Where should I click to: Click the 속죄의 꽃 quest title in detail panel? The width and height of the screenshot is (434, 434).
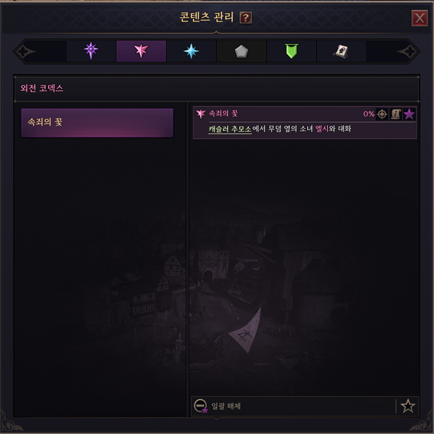(223, 113)
